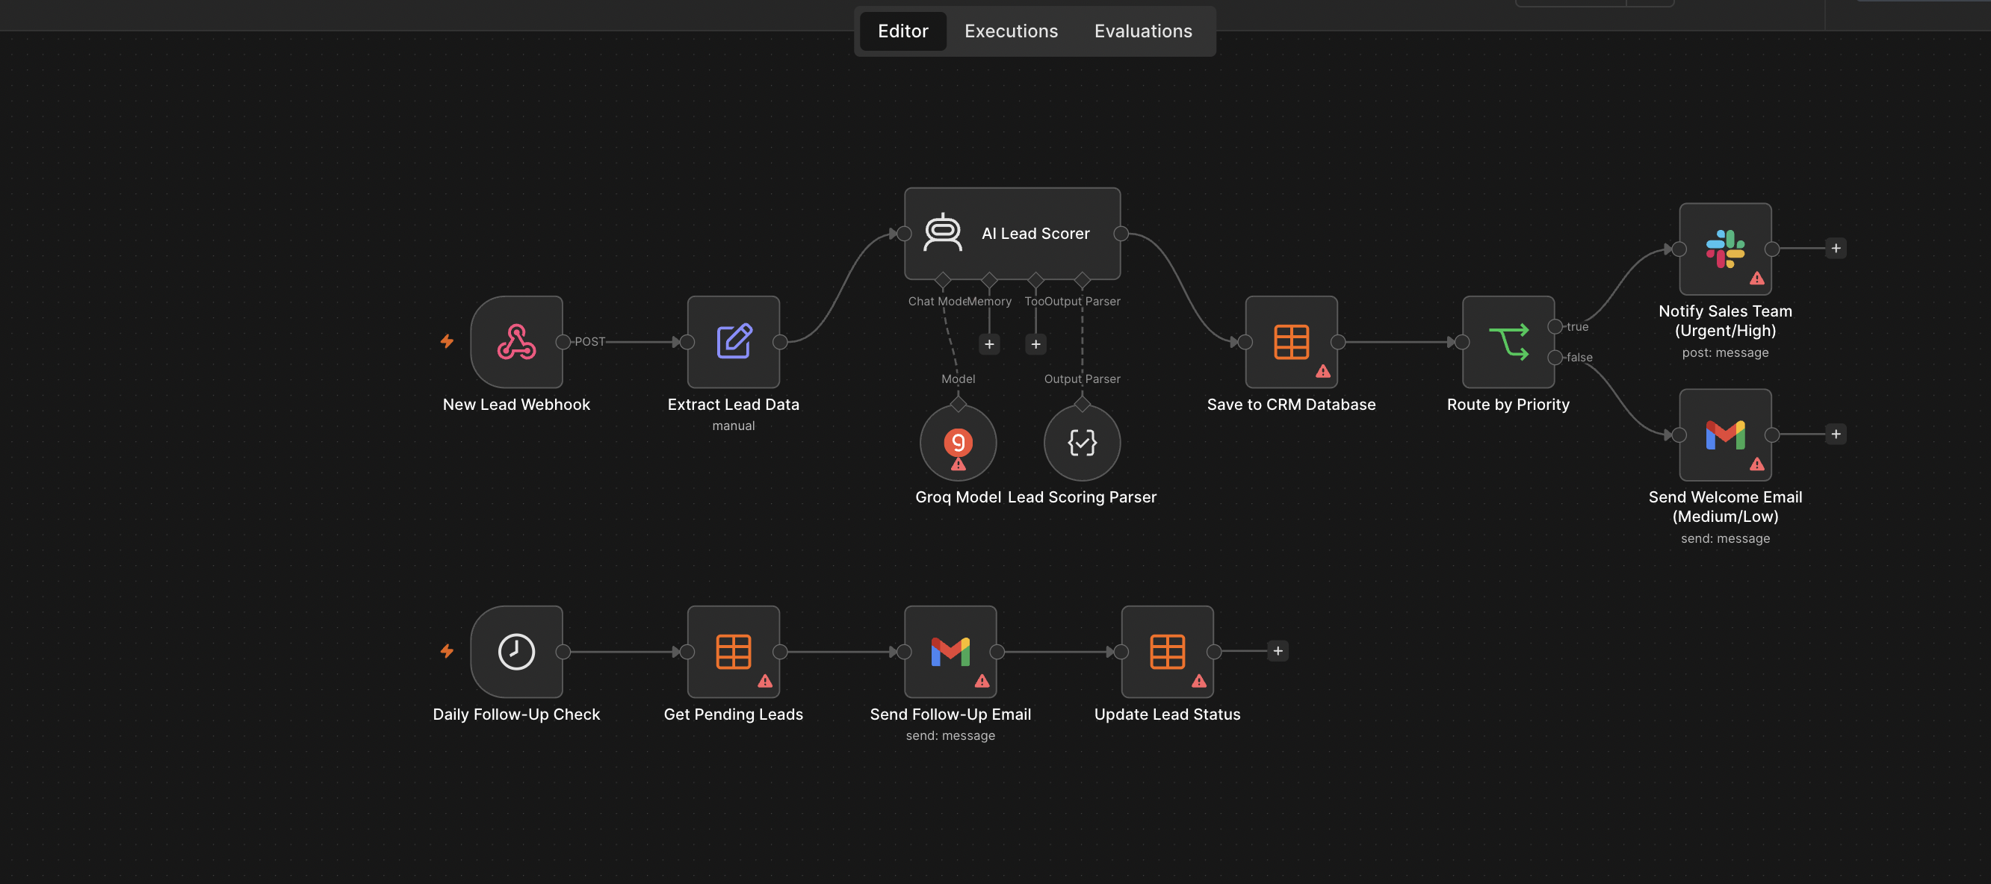Click the Chat Model connector diamond
The image size is (1991, 884).
coord(943,280)
